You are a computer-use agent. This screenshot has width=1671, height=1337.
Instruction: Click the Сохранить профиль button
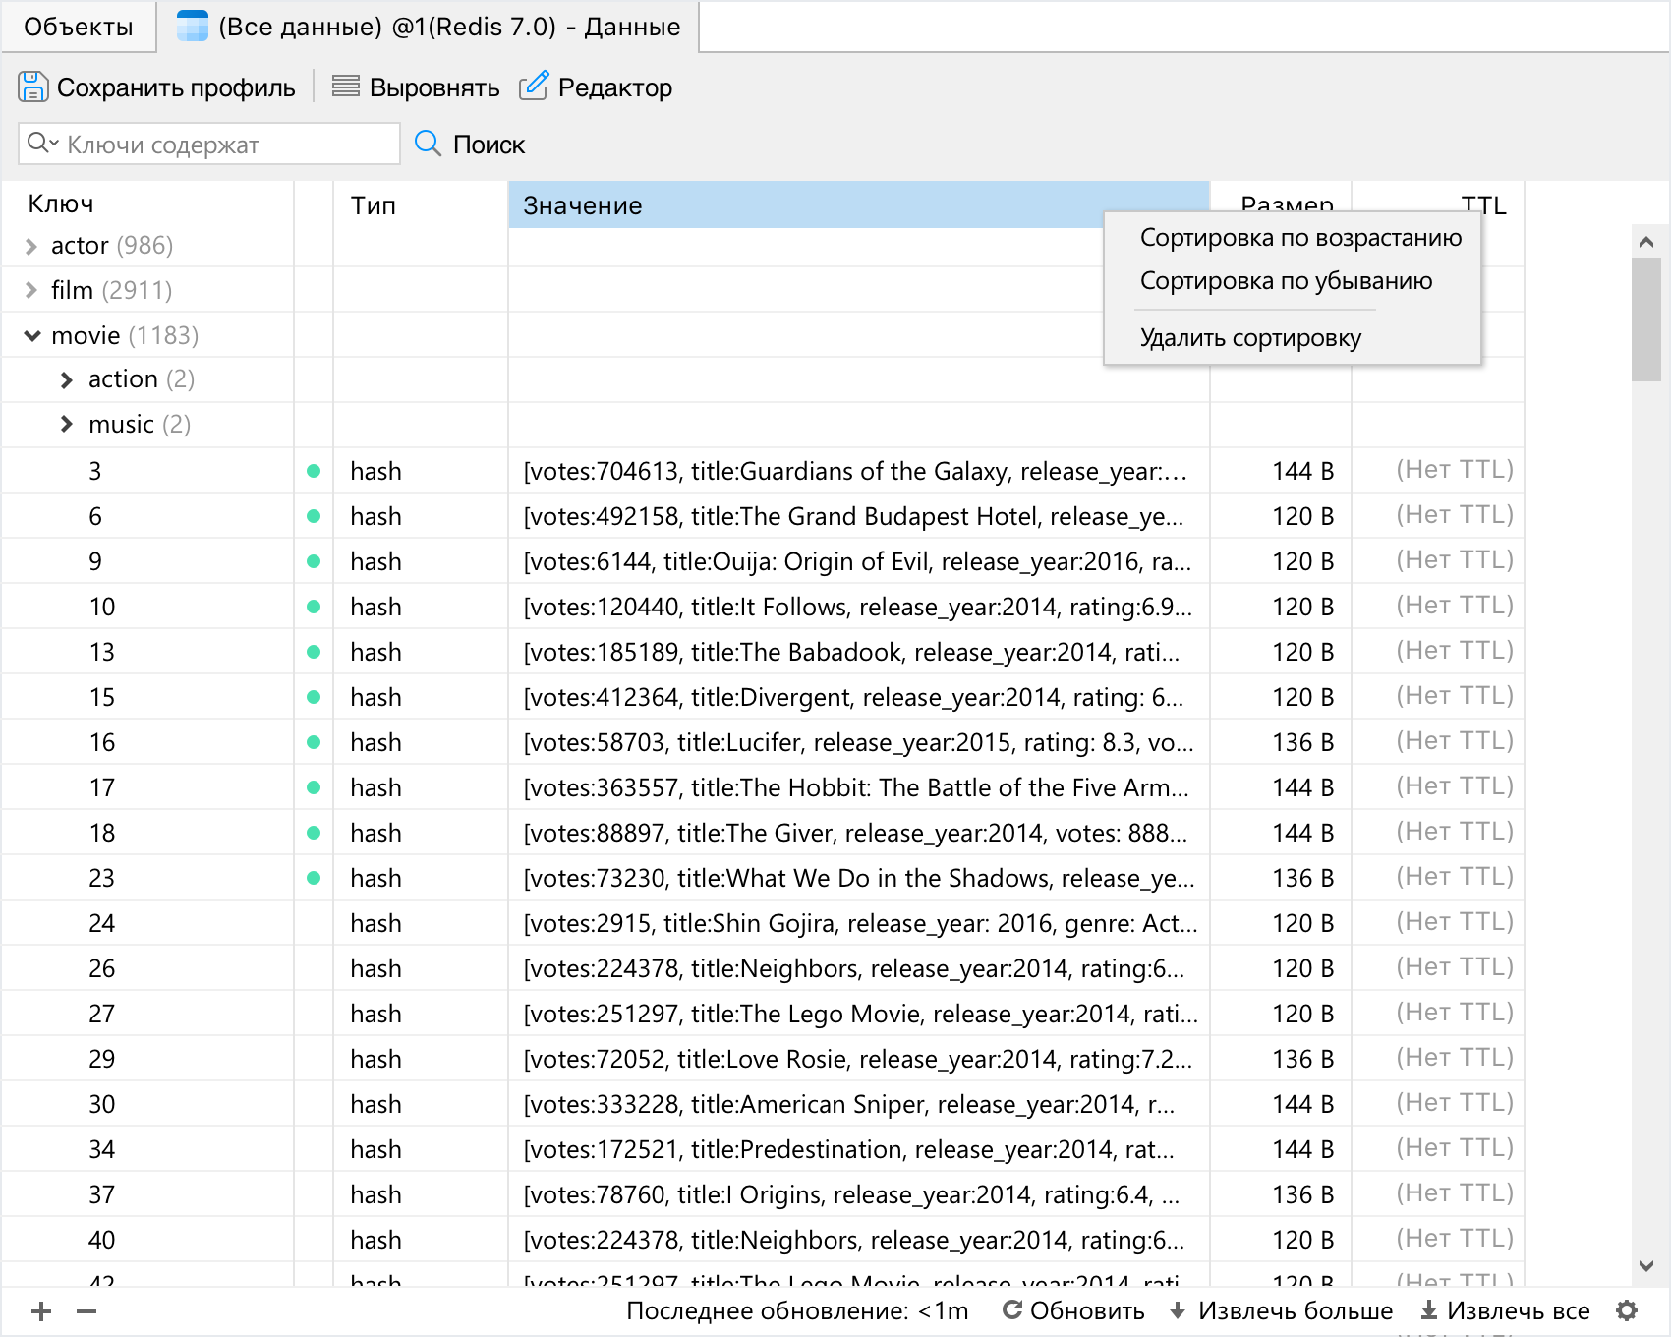coord(157,87)
